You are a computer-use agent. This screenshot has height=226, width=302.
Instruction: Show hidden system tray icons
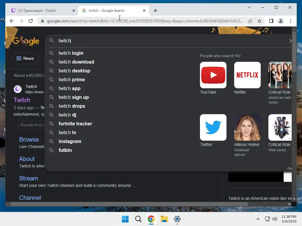258,219
